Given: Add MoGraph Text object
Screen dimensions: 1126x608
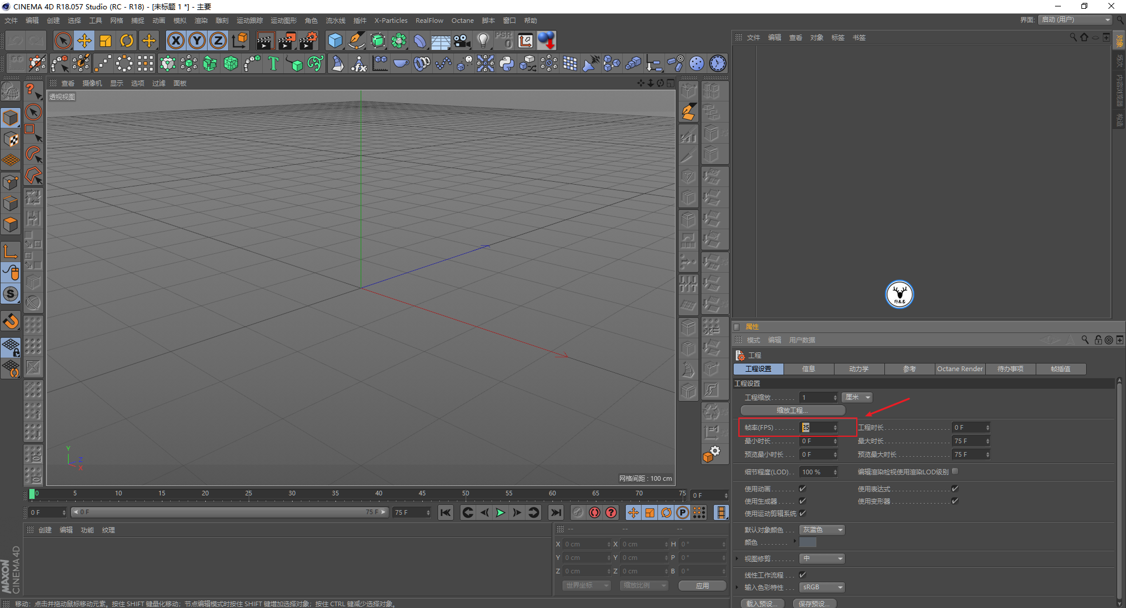Looking at the screenshot, I should pos(273,63).
